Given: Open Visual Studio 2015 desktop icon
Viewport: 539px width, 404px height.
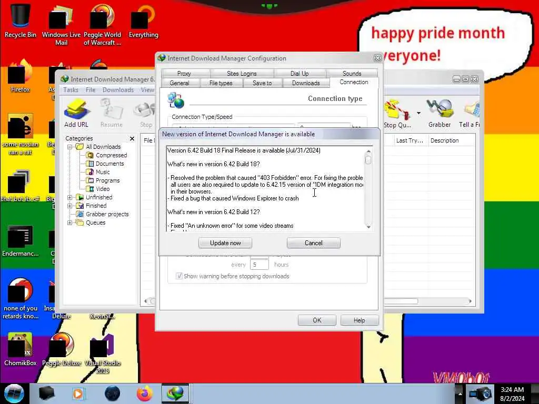Looking at the screenshot, I should 102,353.
